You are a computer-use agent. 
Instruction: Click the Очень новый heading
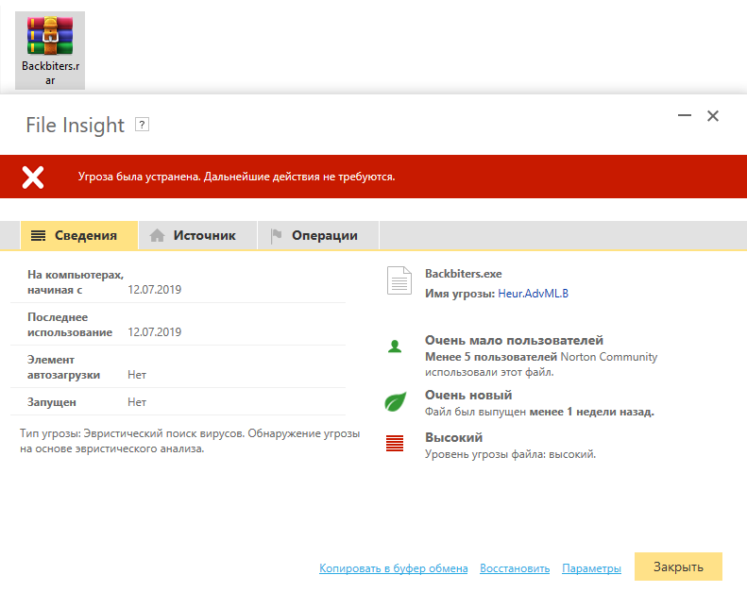pos(468,395)
